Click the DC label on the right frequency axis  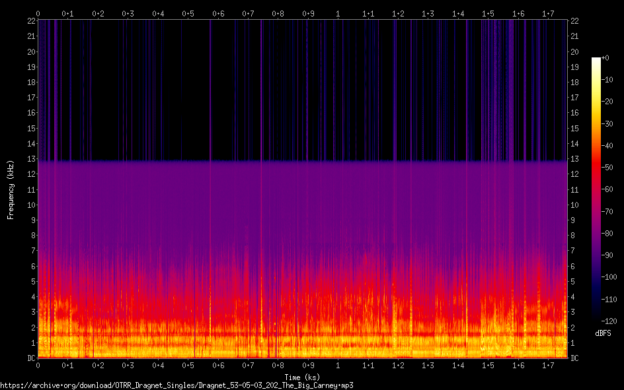[575, 358]
